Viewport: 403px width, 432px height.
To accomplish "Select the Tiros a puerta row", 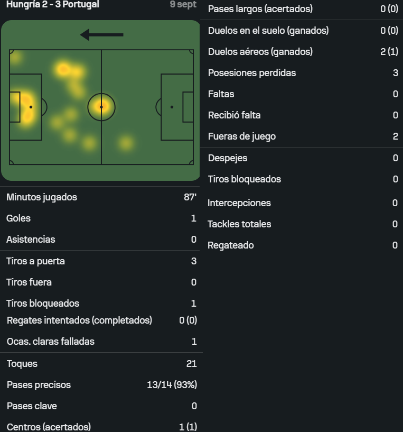I will coord(101,261).
